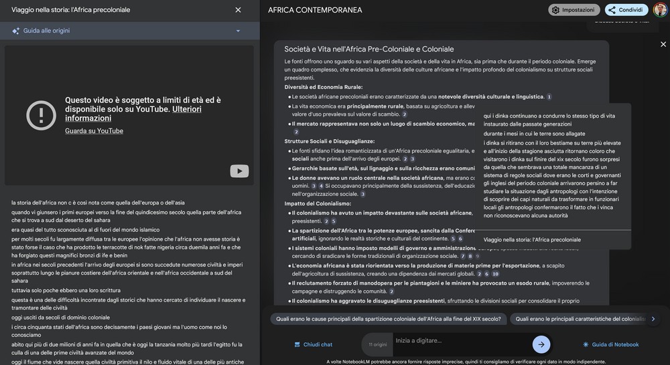The height and width of the screenshot is (365, 670).
Task: Open source title in citation popup
Action: click(x=532, y=239)
